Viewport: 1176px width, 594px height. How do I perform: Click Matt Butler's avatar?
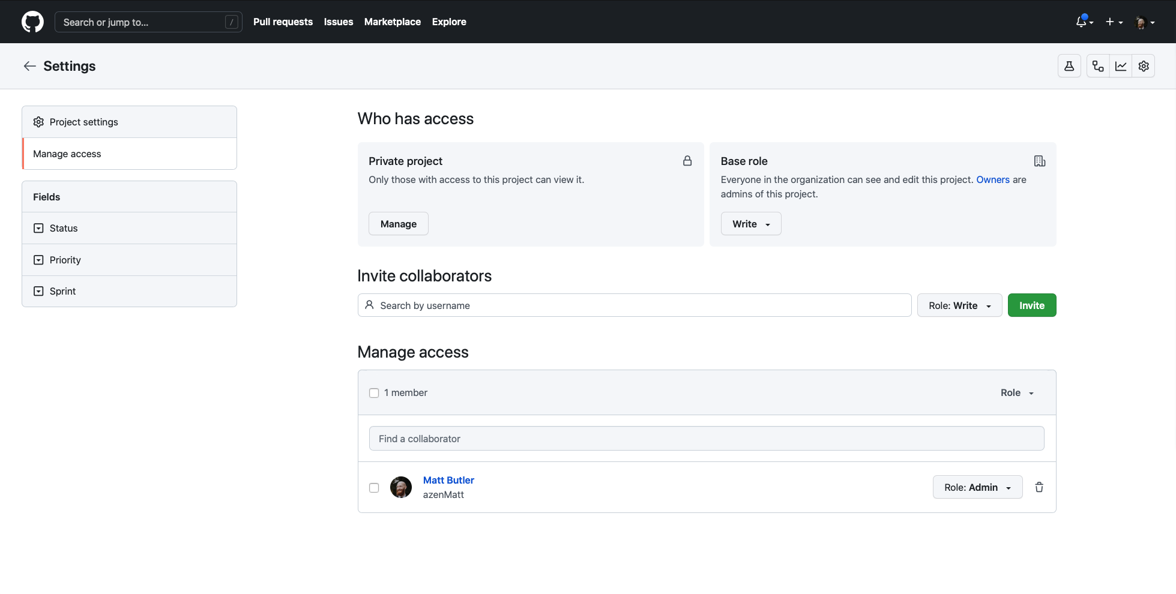[x=401, y=487]
